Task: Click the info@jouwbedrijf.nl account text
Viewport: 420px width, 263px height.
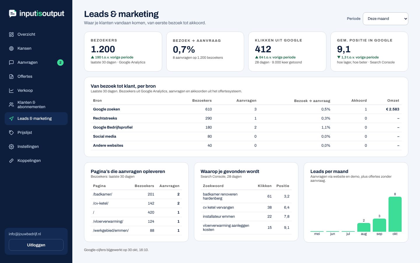Action: [25, 234]
